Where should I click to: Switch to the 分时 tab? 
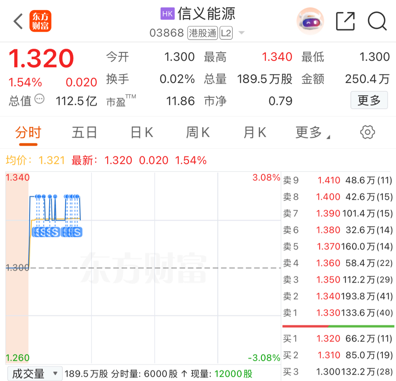(28, 133)
